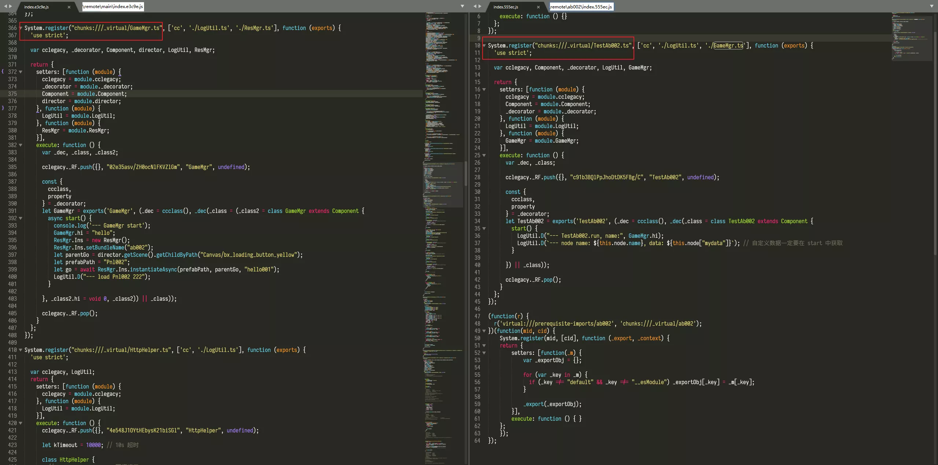
Task: Fold the TestAb002.ts register block at line 10
Action: point(484,46)
